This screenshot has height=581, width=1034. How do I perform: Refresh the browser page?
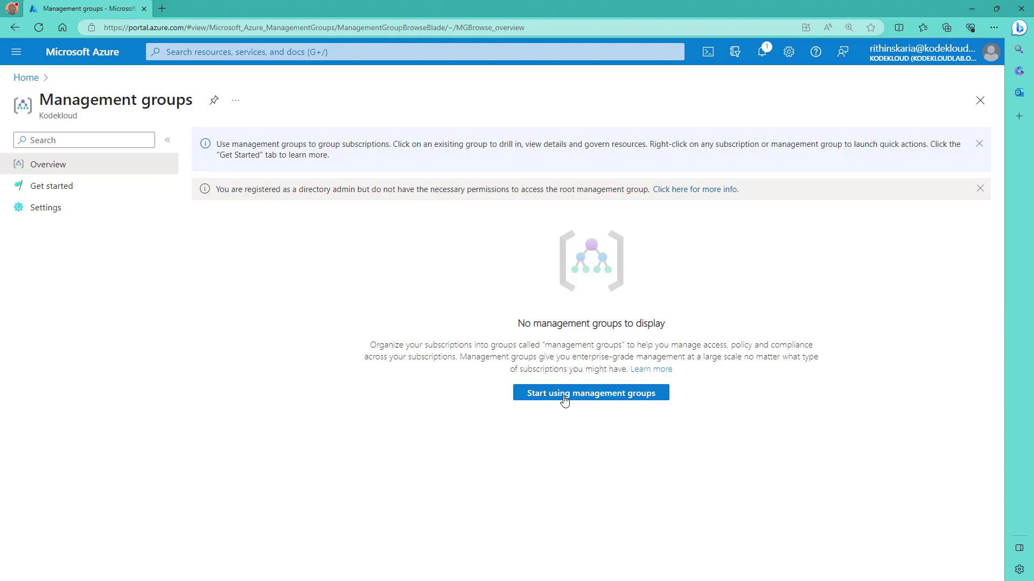click(x=39, y=27)
